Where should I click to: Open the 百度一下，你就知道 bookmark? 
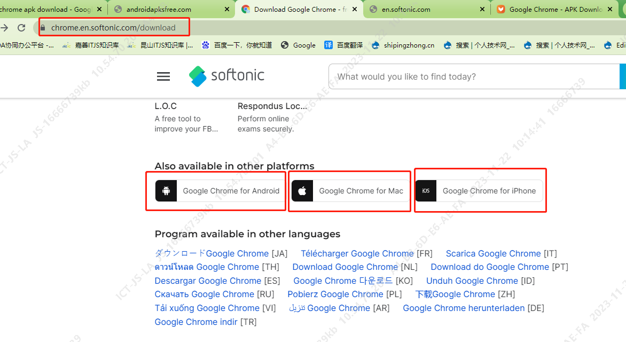(x=237, y=45)
